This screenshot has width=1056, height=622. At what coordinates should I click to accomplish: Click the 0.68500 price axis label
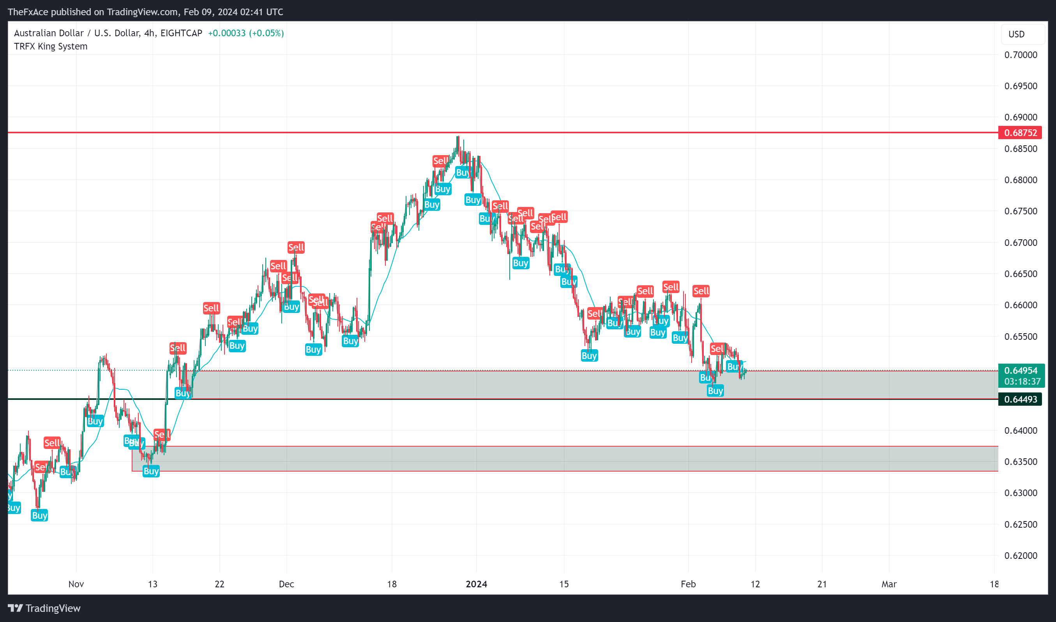click(1021, 149)
